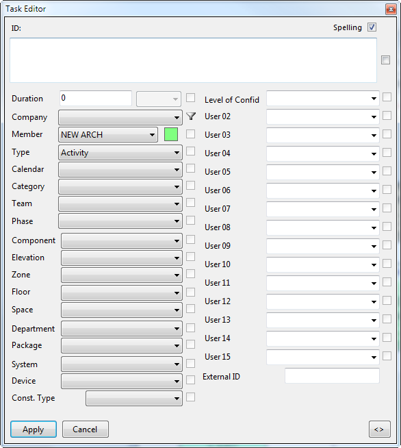Click the <> expand button
This screenshot has width=401, height=448.
pos(379,429)
